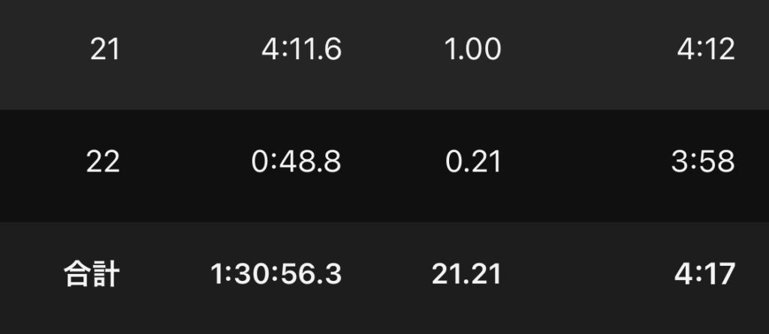The width and height of the screenshot is (769, 334).
Task: Tap the distance cell in lap 21
Action: tap(473, 50)
